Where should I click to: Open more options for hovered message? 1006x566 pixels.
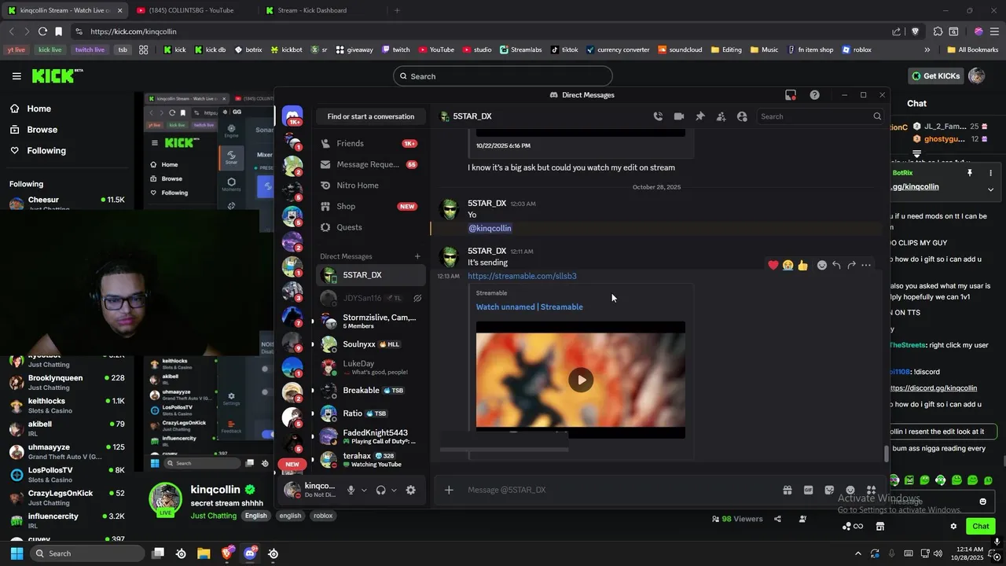coord(866,266)
